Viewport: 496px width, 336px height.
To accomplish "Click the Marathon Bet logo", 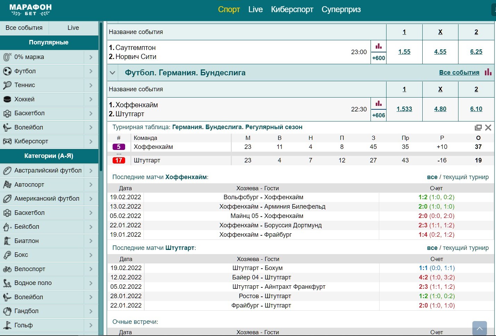I will click(31, 10).
